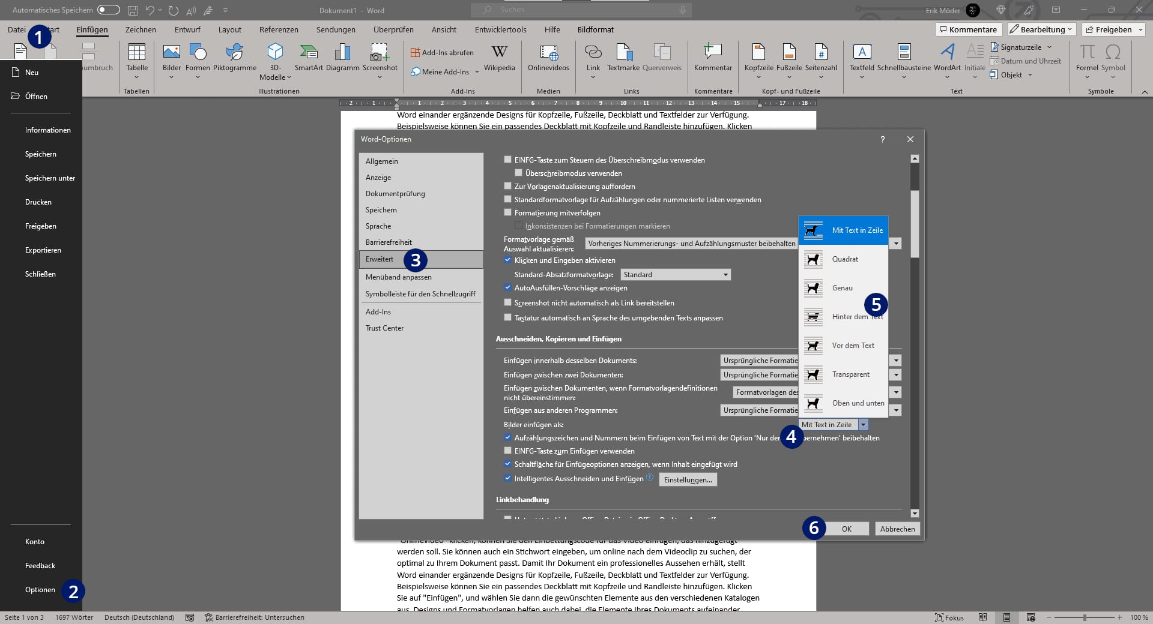Confirm Word-Optionen with OK

846,529
